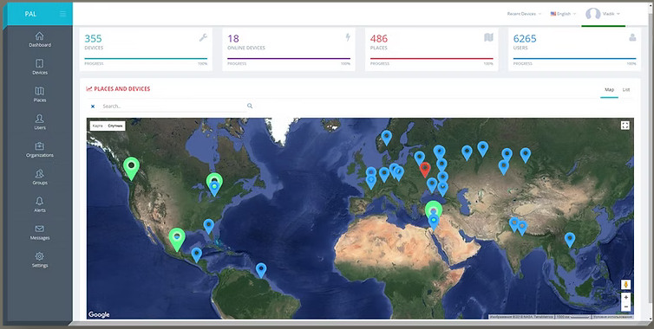
Task: Go to the Devices sidebar section
Action: click(40, 67)
